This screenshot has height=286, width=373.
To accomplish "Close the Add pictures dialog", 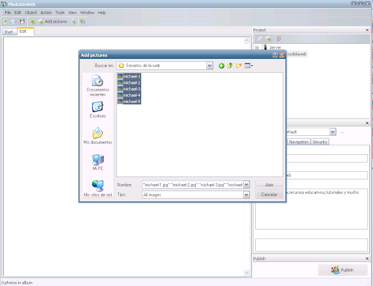I will pyautogui.click(x=281, y=55).
